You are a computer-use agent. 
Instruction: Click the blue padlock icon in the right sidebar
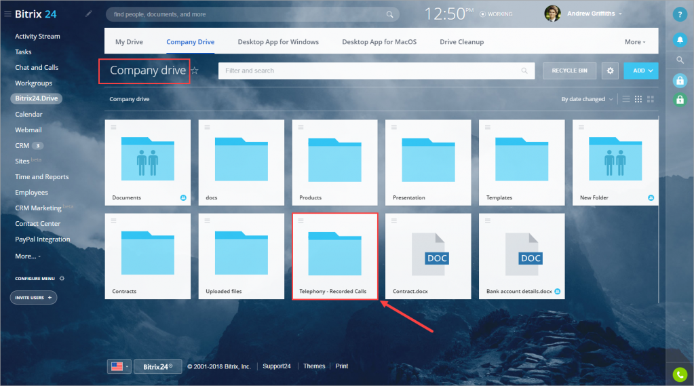coord(680,81)
